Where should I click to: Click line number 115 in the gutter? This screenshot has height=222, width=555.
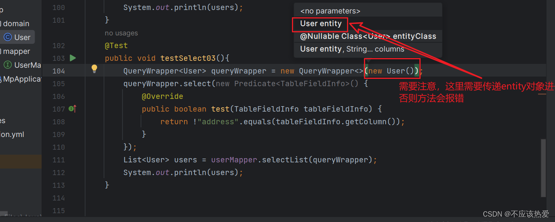pyautogui.click(x=59, y=210)
